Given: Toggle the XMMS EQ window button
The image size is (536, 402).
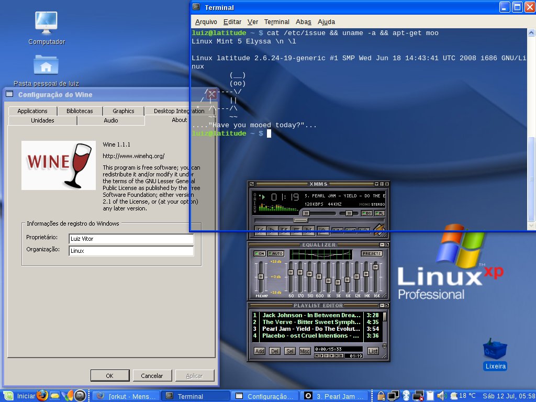Looking at the screenshot, I should 367,214.
